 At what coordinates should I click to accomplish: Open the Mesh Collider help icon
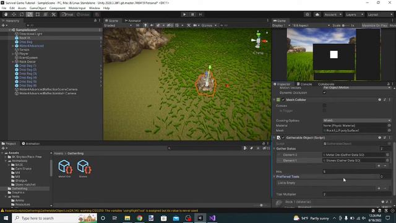click(x=379, y=100)
